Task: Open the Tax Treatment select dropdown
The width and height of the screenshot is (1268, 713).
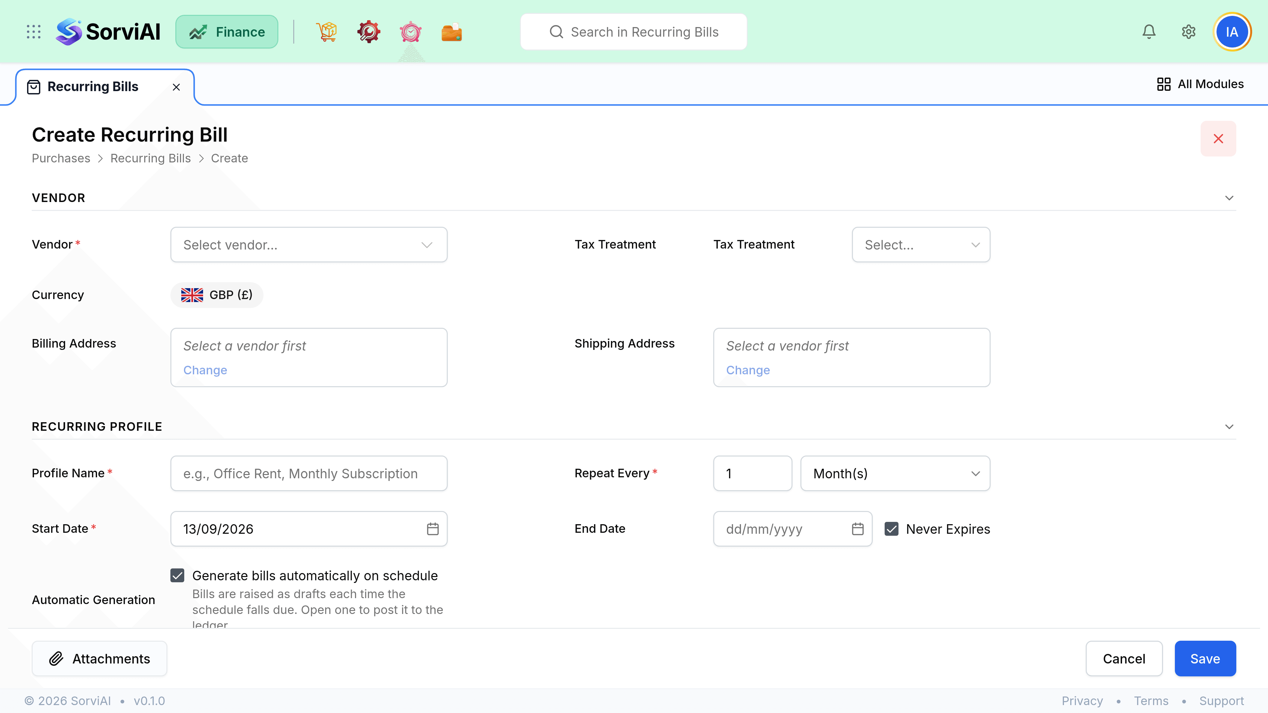Action: coord(921,245)
